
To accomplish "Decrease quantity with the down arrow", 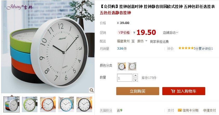I will click(136, 80).
